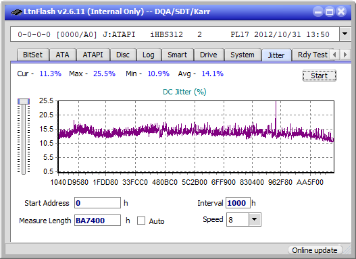Maximize the LtnFlash window
Image resolution: width=356 pixels, height=259 pixels.
[330, 11]
